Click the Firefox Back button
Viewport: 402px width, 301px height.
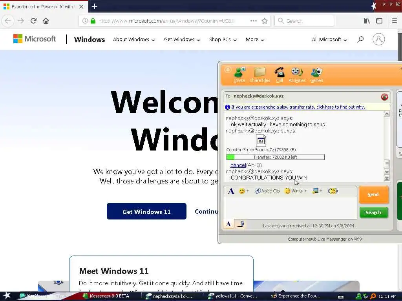point(8,21)
